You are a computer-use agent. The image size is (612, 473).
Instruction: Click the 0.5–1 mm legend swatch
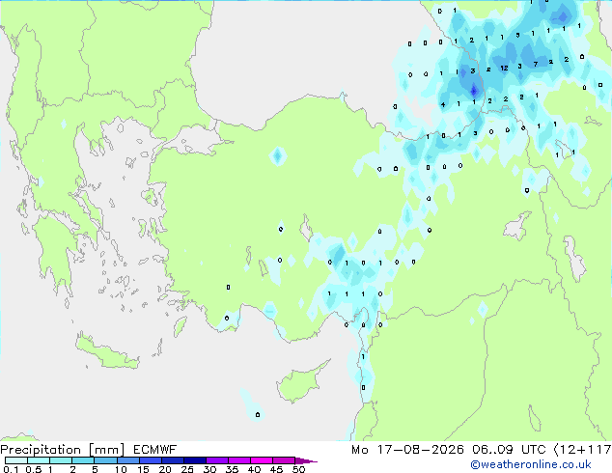(39, 460)
